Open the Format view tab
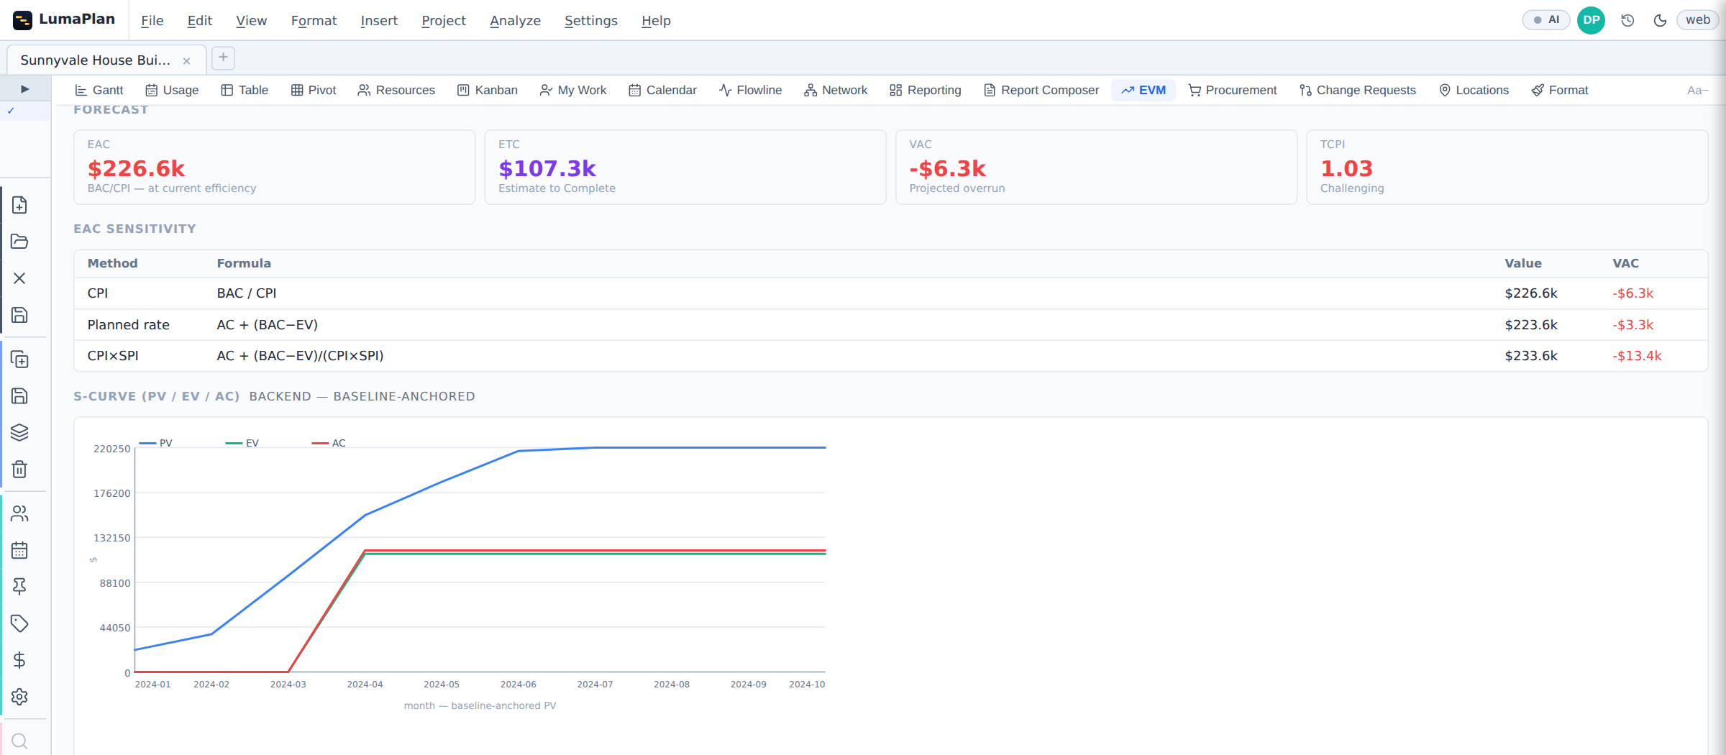Image resolution: width=1726 pixels, height=755 pixels. [1560, 90]
